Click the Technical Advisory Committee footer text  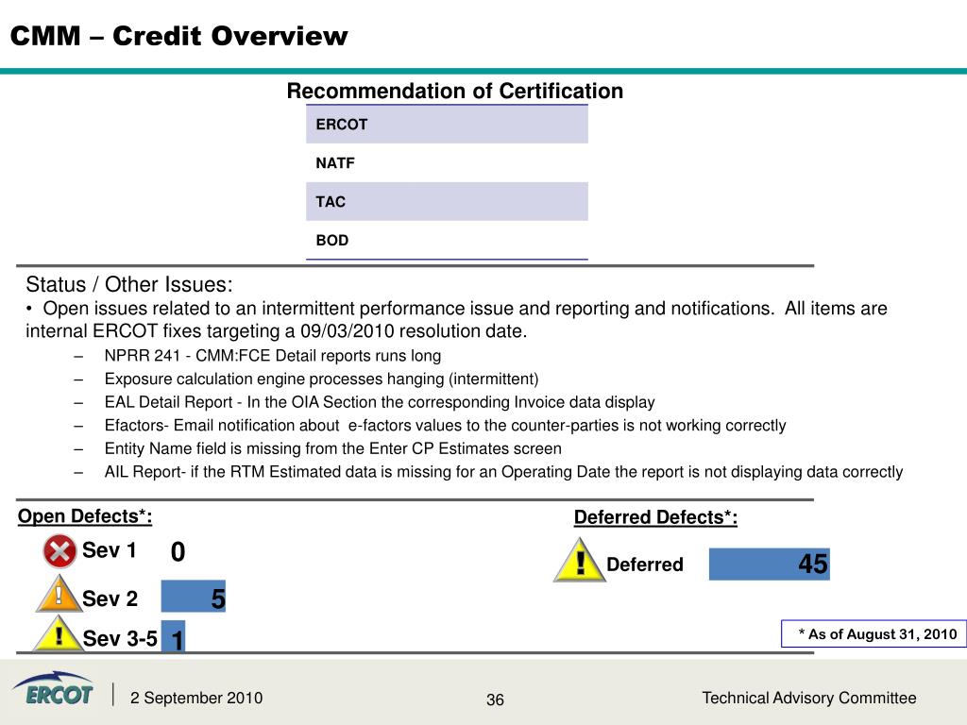[x=809, y=698]
